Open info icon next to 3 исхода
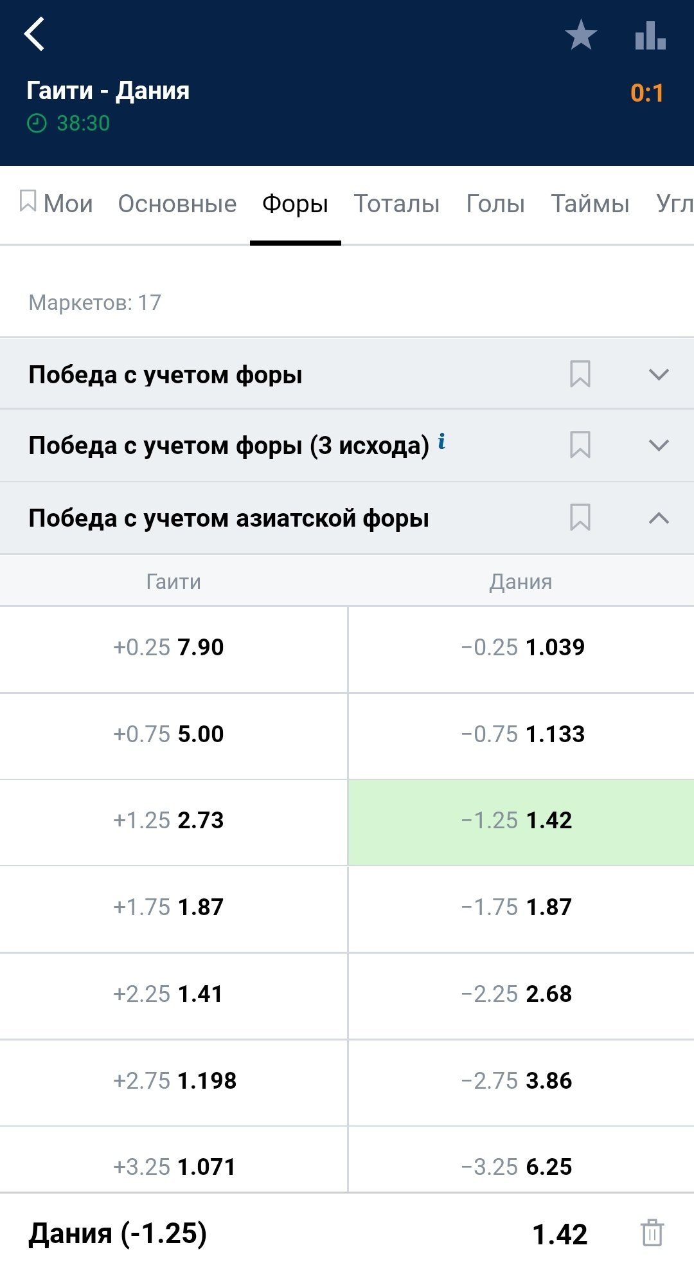Image resolution: width=694 pixels, height=1272 pixels. (x=441, y=442)
